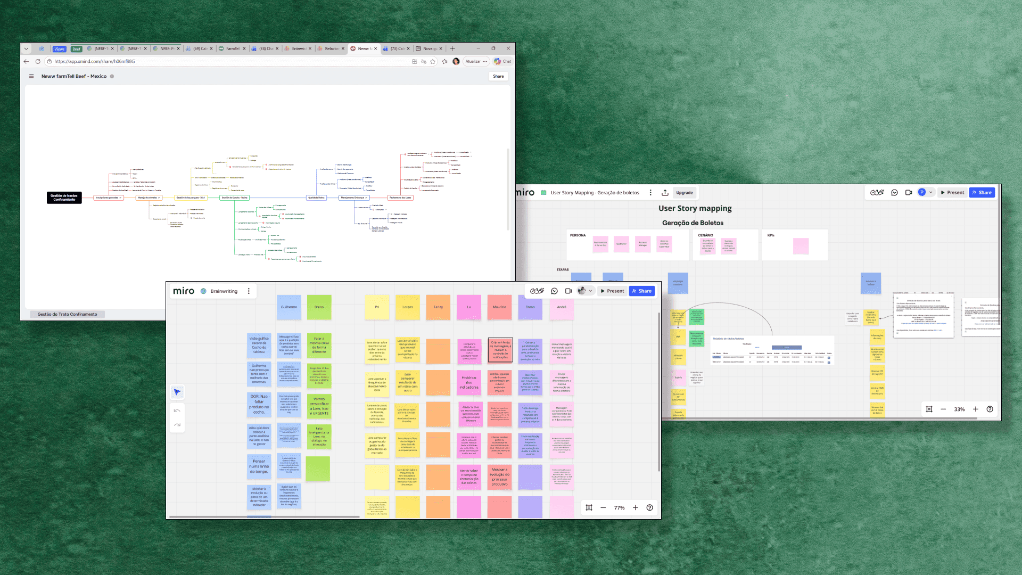Open the browser favorites list icon
1022x575 pixels.
tap(444, 61)
